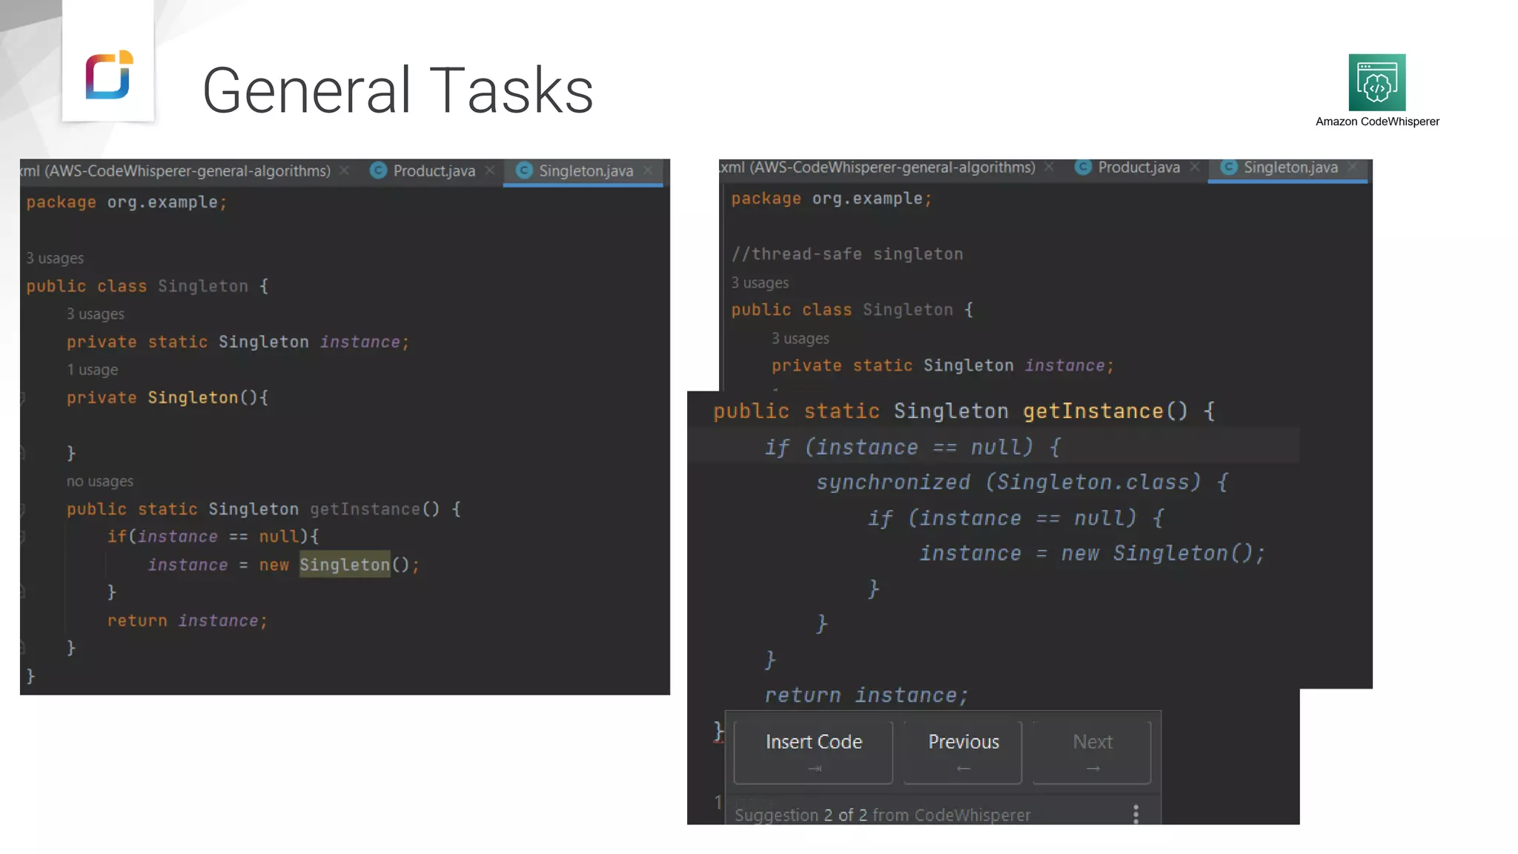The width and height of the screenshot is (1518, 854).
Task: Click the Java class icon on left Product.java tab
Action: (378, 171)
